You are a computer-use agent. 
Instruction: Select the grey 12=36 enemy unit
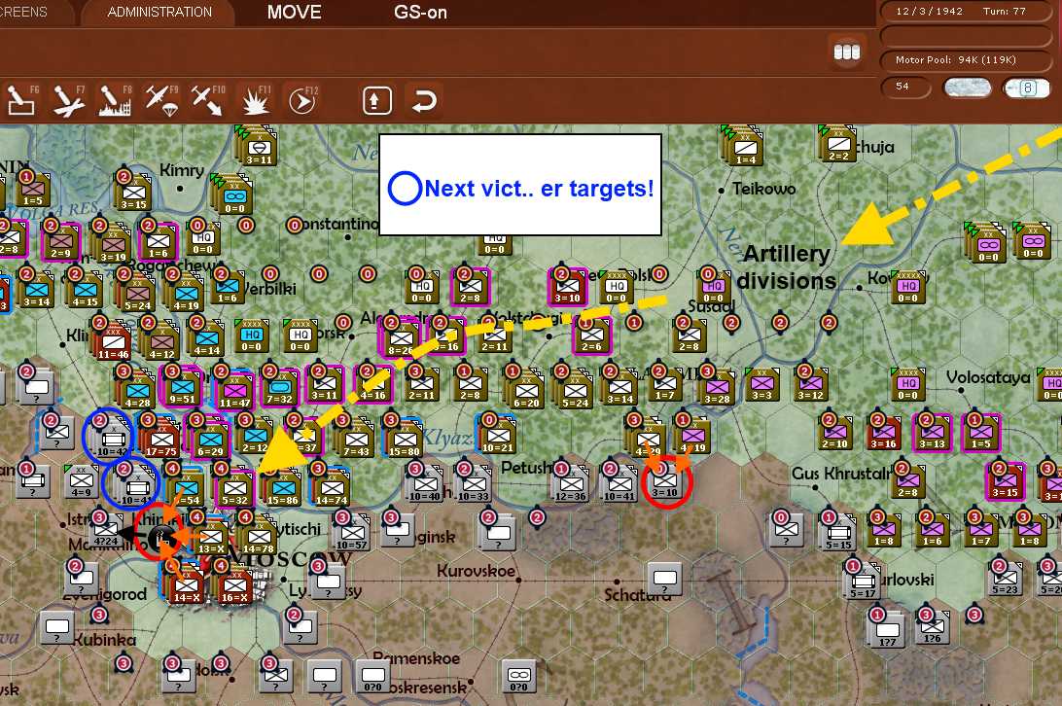coord(571,483)
